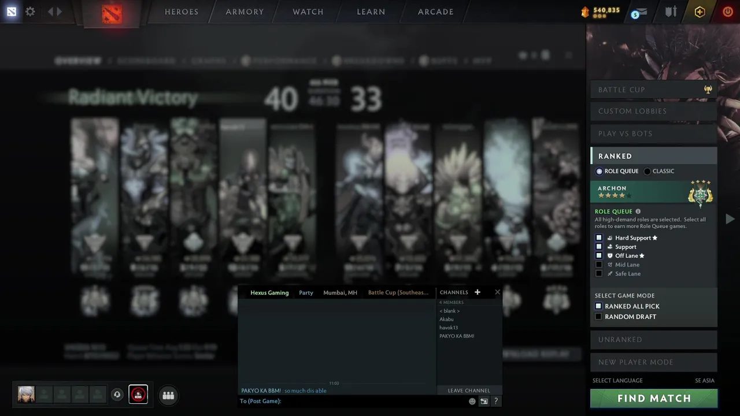Viewport: 740px width, 416px height.
Task: Open the Dota Plus hexagon icon
Action: click(700, 12)
